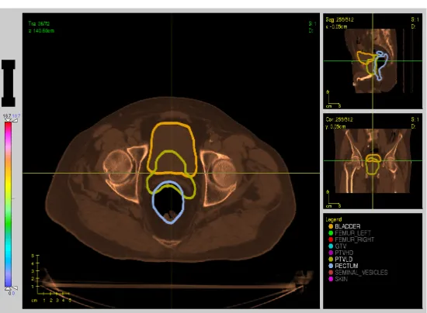Toggle the FEMUR_LEFT structure label in the legend
Viewport: 427px width, 313px height.
click(x=353, y=233)
